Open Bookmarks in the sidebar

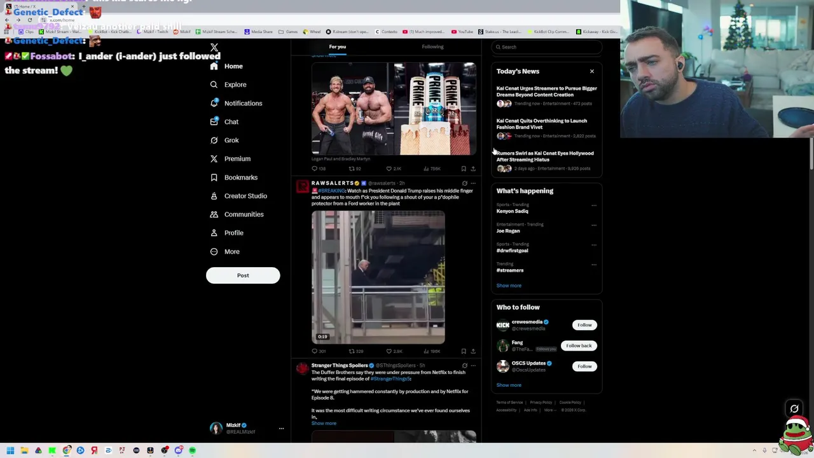click(233, 177)
